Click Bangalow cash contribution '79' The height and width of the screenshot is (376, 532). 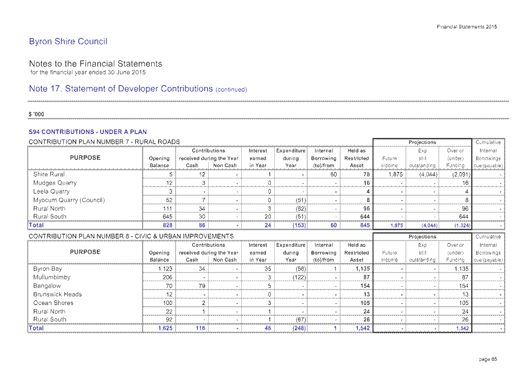coord(202,286)
